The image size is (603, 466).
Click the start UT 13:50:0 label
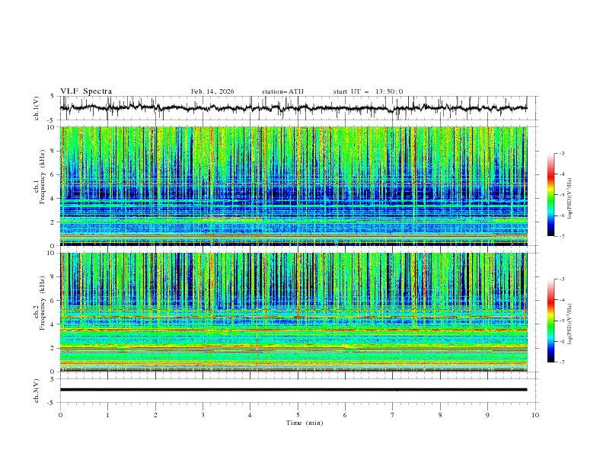pos(368,91)
